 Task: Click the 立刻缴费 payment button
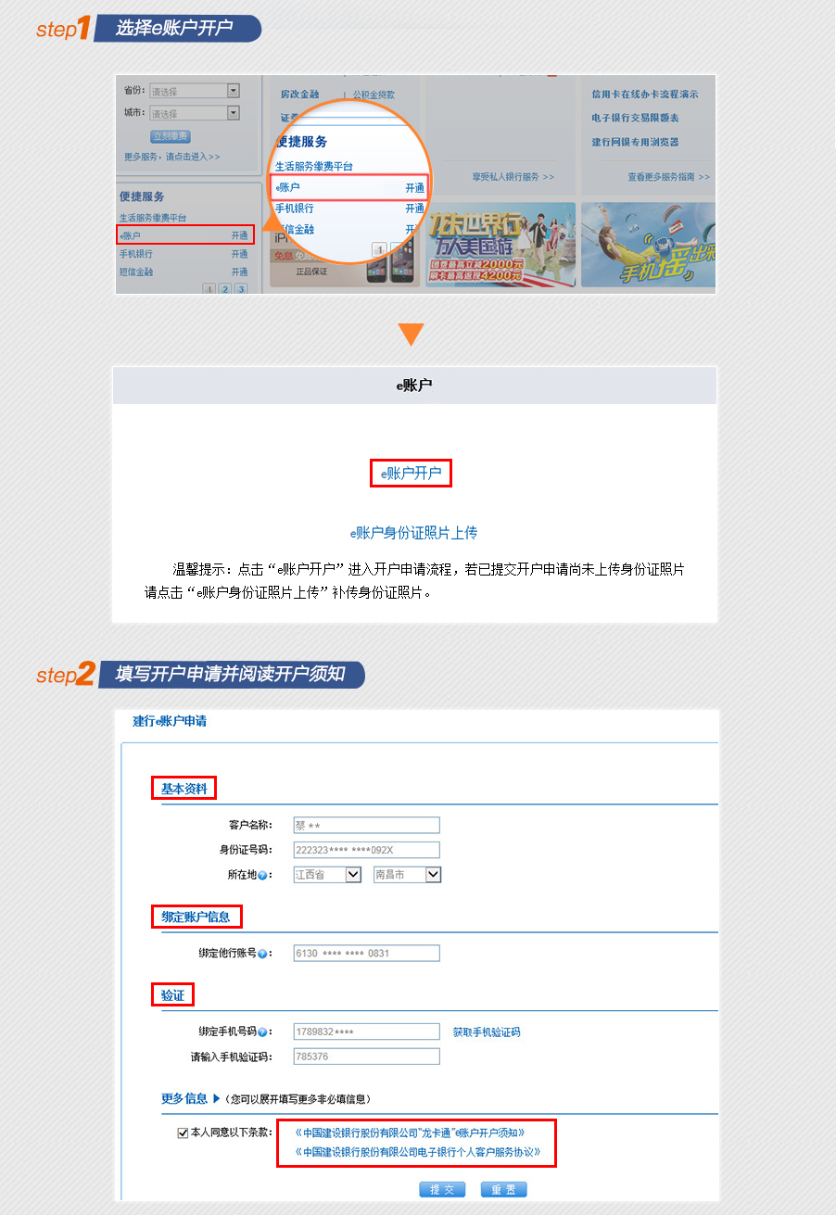pos(171,136)
